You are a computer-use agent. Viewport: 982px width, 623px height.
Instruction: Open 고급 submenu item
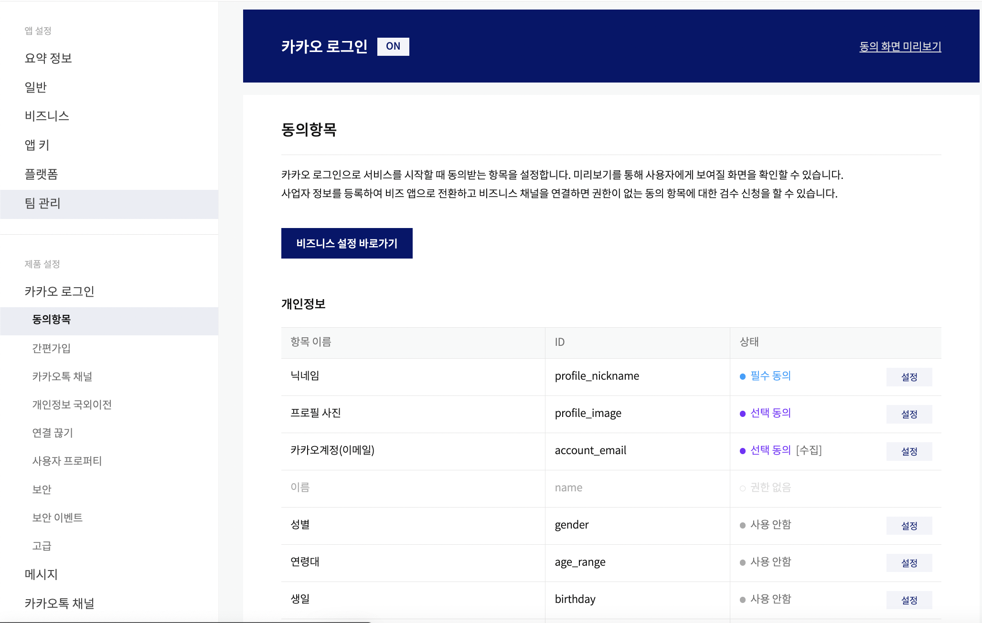pos(42,546)
